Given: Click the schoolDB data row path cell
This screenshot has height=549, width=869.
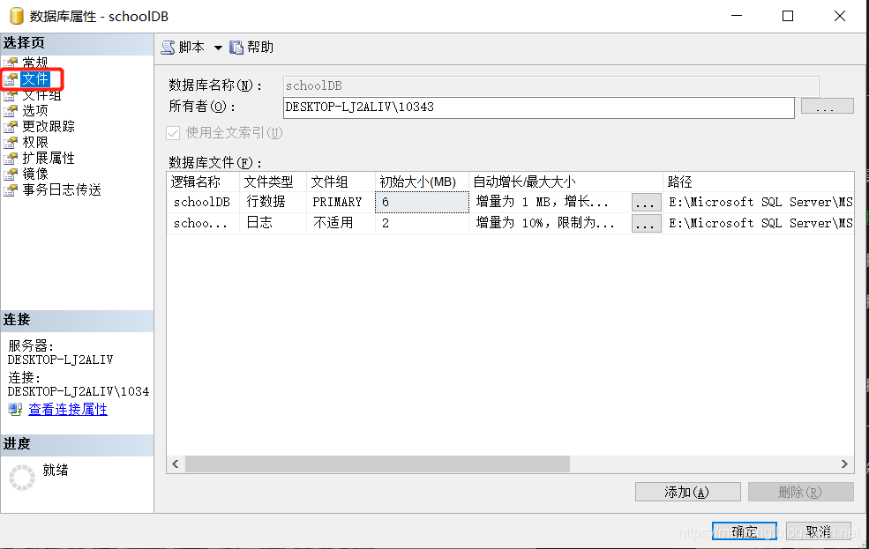Looking at the screenshot, I should tap(758, 202).
